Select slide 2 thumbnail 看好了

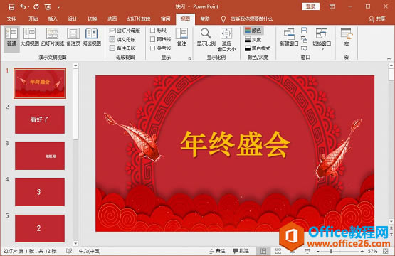40,119
